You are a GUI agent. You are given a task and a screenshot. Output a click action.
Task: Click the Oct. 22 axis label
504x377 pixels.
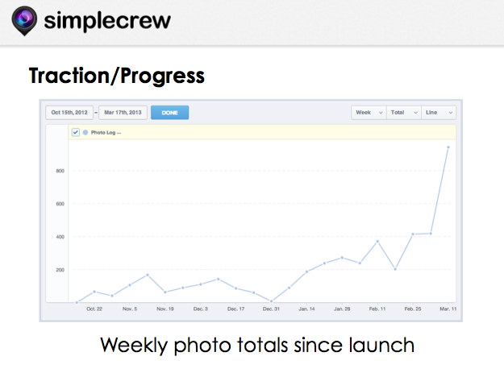pyautogui.click(x=94, y=309)
